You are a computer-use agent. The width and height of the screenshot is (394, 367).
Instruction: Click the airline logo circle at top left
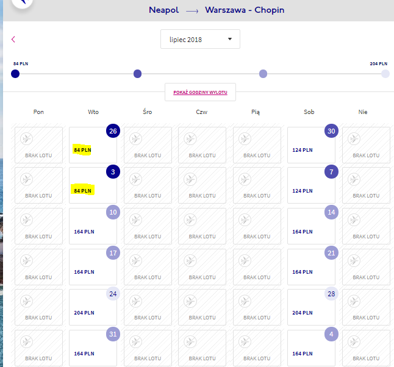pos(23,2)
